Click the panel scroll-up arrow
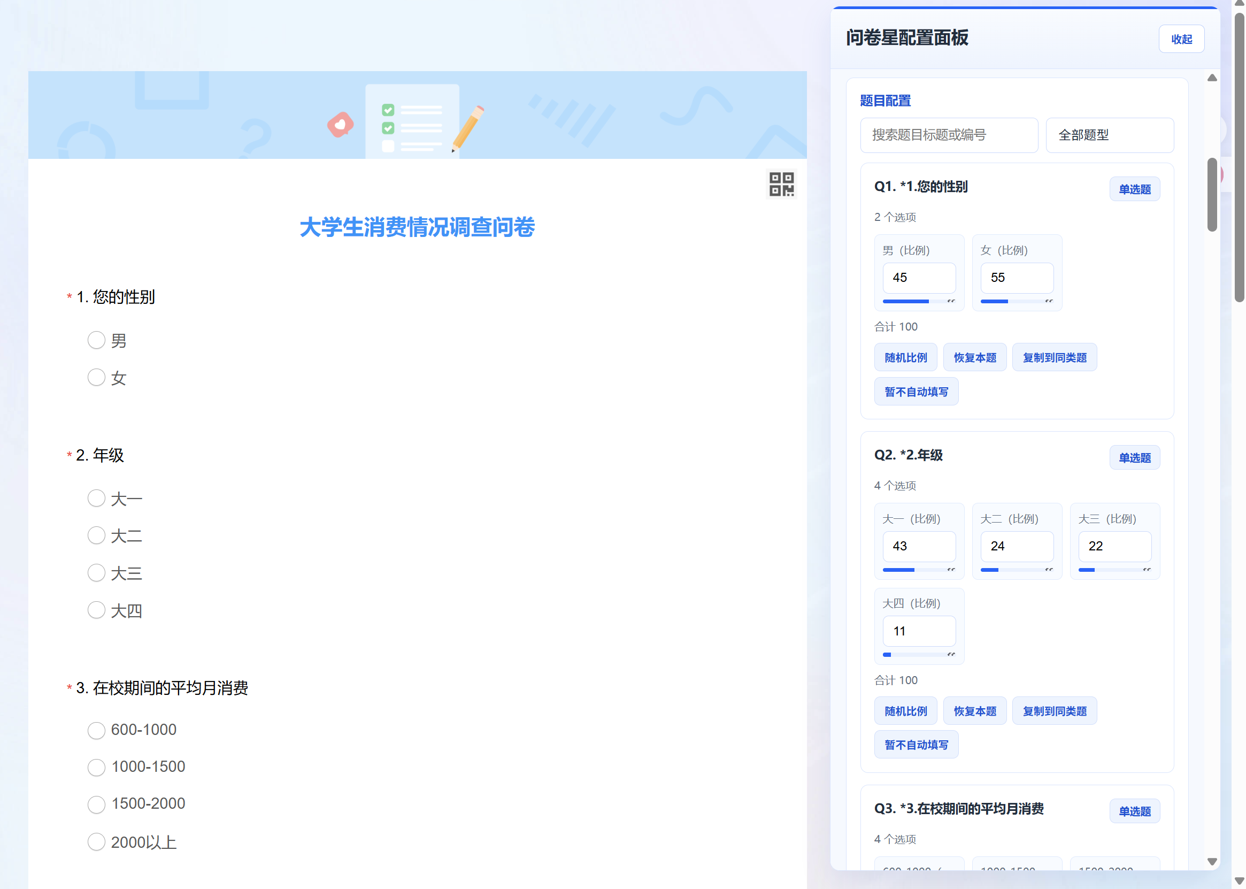 pyautogui.click(x=1212, y=78)
